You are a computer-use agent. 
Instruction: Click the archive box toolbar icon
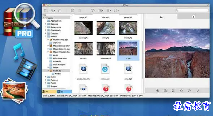(73, 11)
